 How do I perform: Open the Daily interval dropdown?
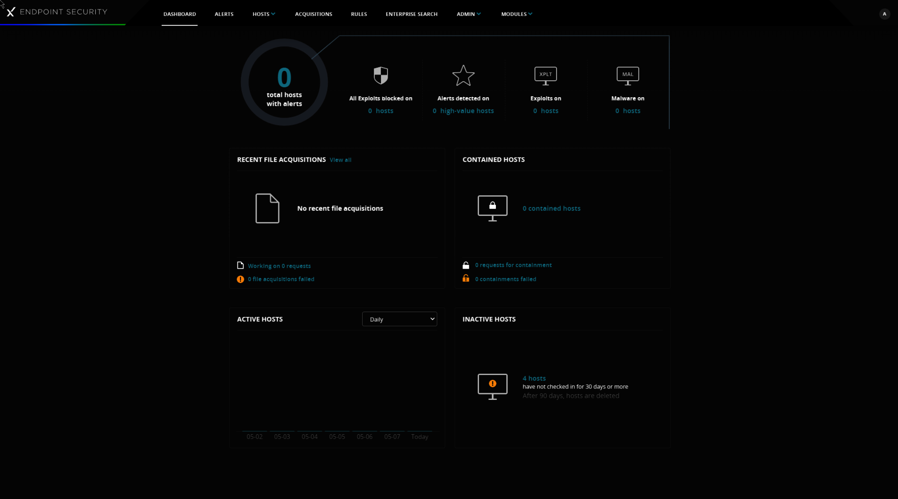pyautogui.click(x=399, y=319)
